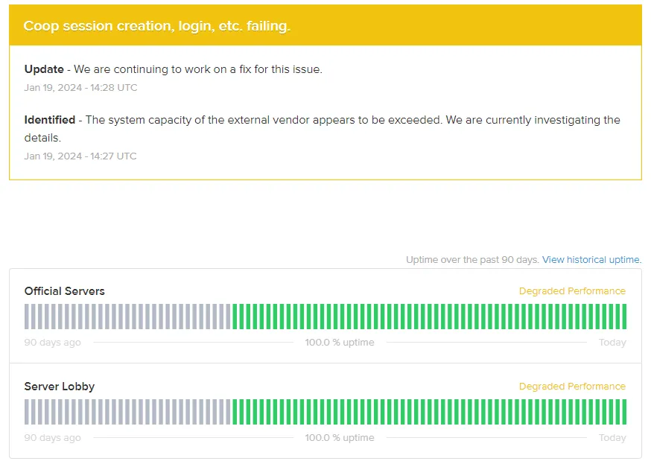Open the View historical uptime link
This screenshot has width=651, height=467.
591,260
